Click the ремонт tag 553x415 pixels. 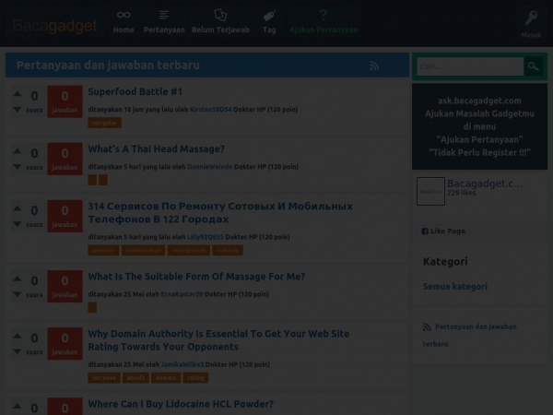pos(103,250)
